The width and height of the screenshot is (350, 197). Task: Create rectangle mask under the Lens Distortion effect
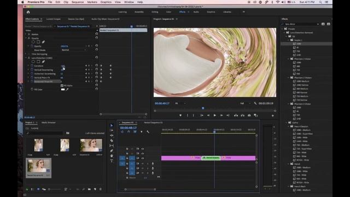[38, 61]
